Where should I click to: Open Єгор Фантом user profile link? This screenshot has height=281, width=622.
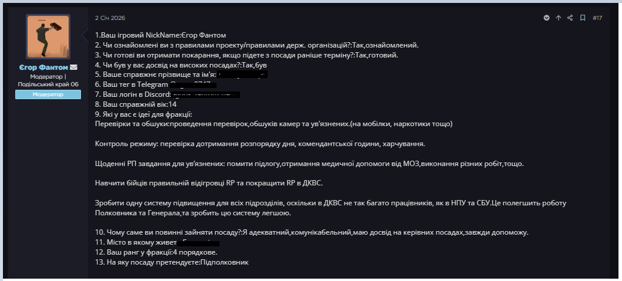pyautogui.click(x=43, y=67)
